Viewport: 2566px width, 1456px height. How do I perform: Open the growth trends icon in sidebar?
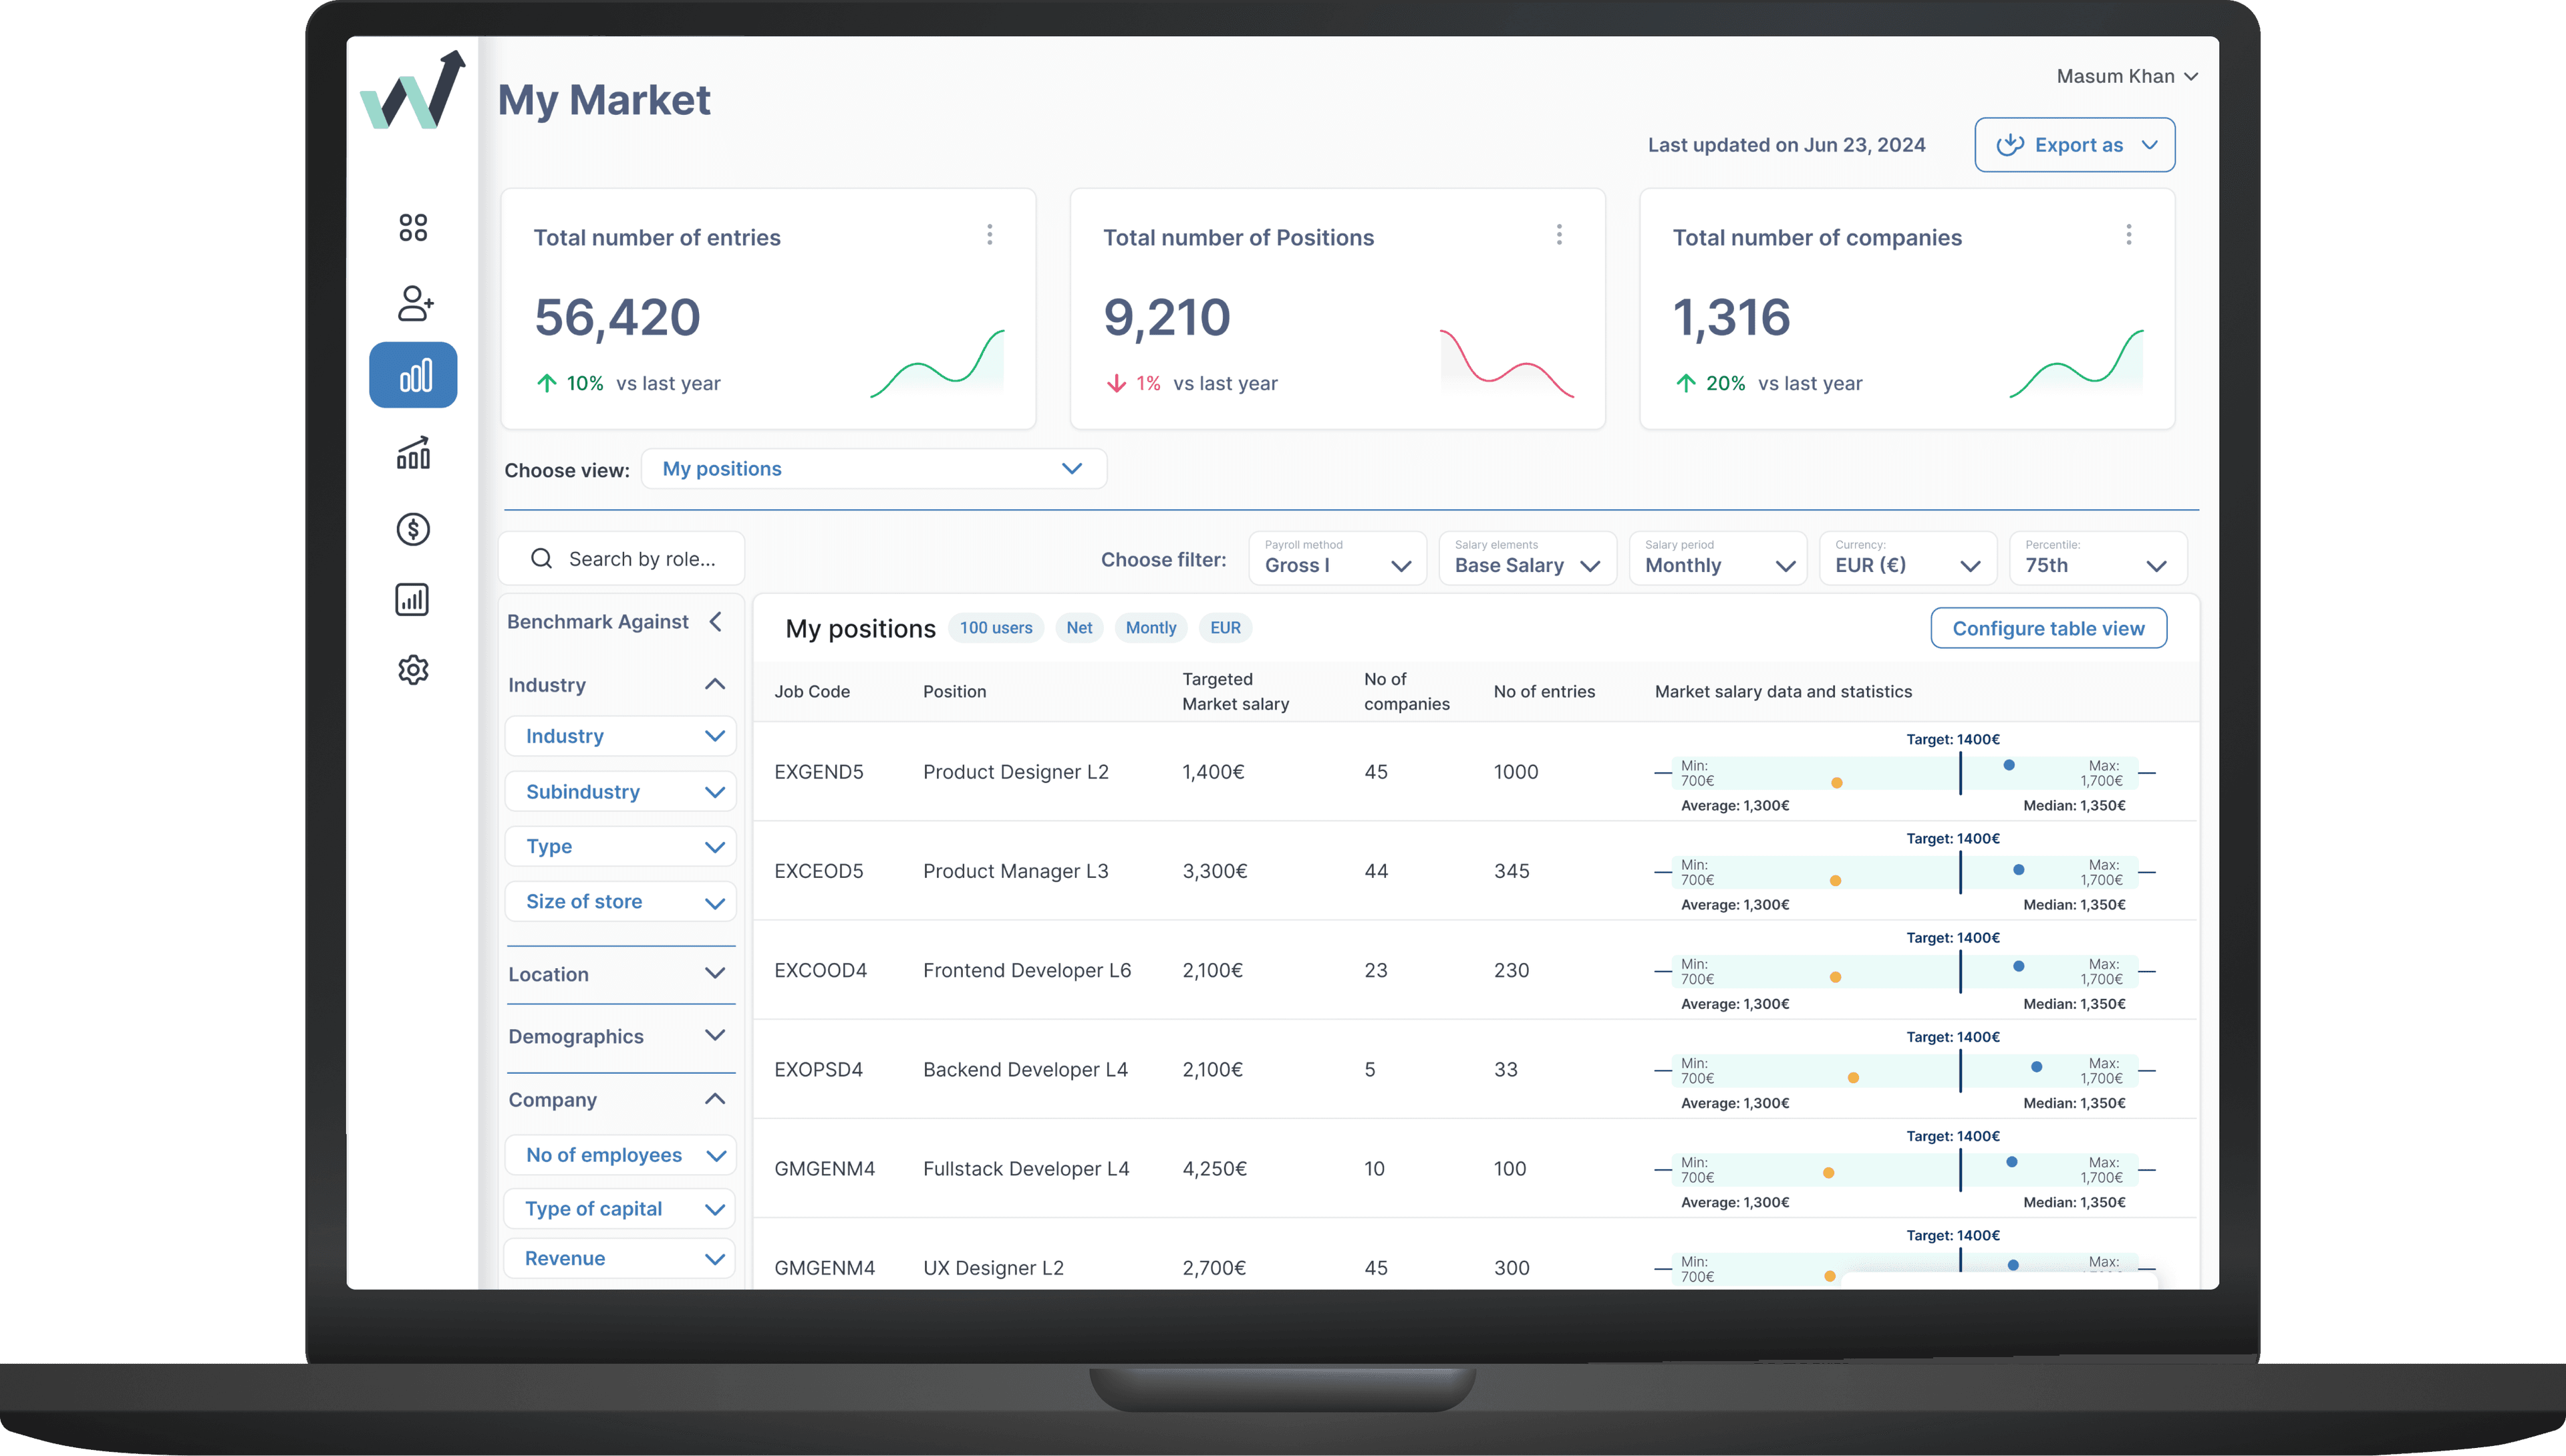[x=413, y=453]
